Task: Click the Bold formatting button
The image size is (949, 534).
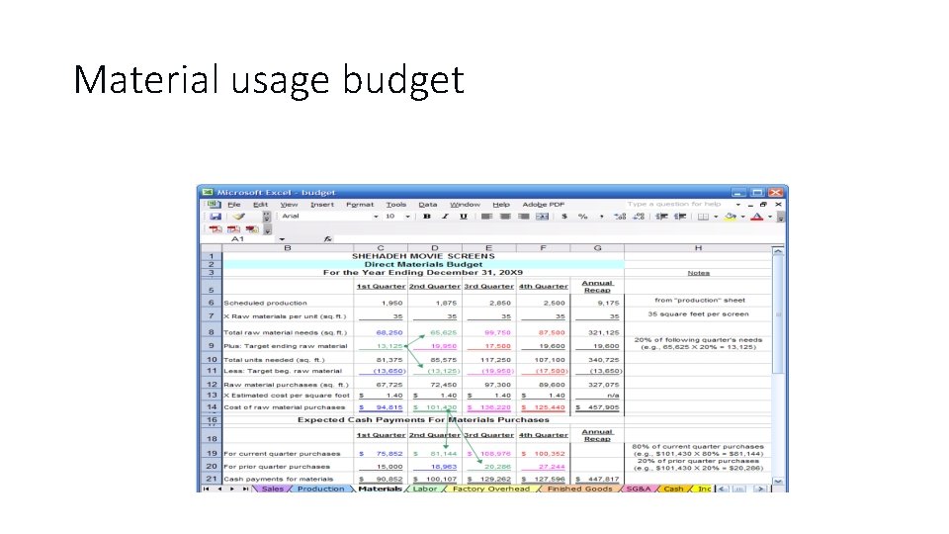Action: 427,217
